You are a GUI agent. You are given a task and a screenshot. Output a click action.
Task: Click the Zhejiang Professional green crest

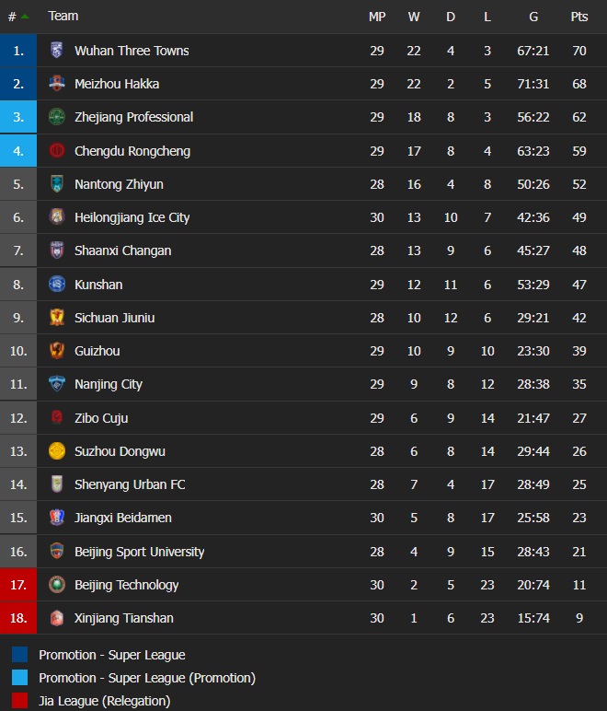click(57, 117)
